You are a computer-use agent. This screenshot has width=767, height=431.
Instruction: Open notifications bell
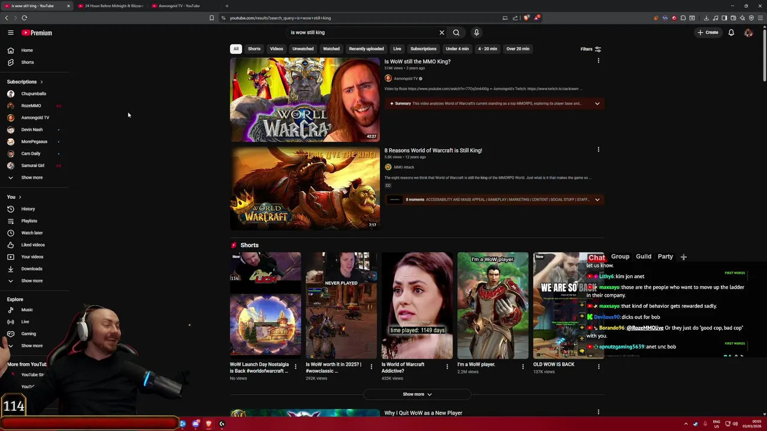(731, 32)
